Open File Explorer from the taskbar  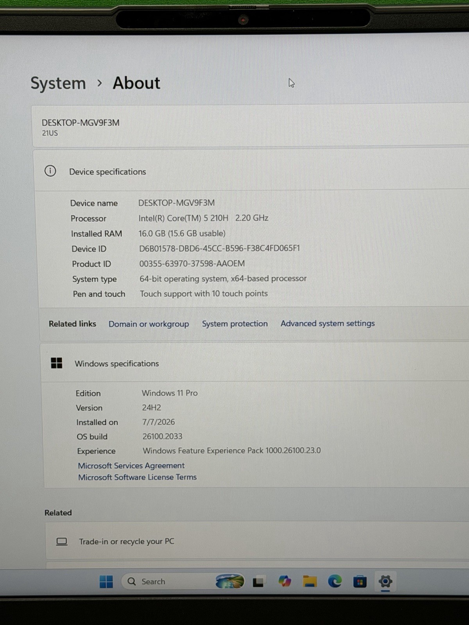click(310, 582)
